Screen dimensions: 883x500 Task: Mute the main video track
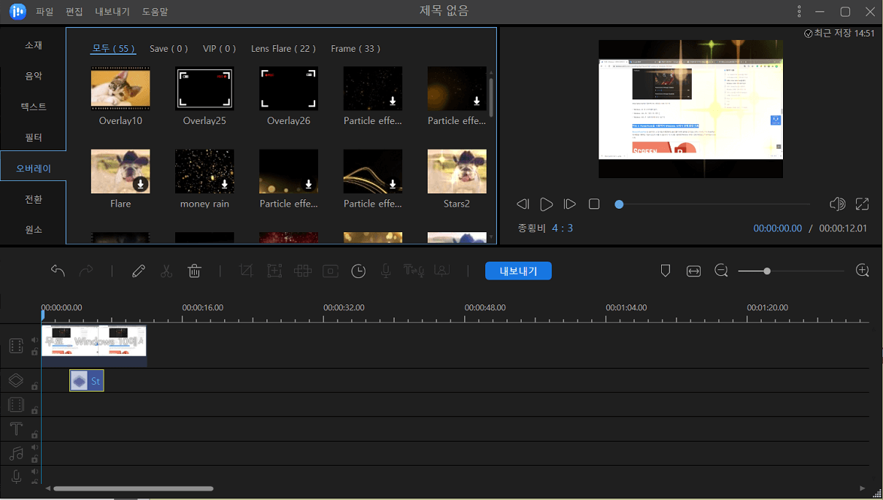tap(34, 340)
